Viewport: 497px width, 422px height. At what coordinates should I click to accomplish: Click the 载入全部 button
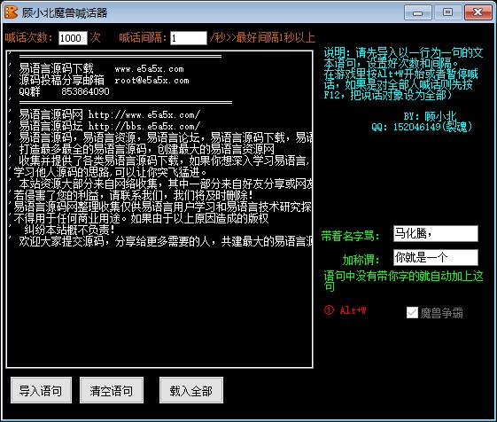pos(191,390)
